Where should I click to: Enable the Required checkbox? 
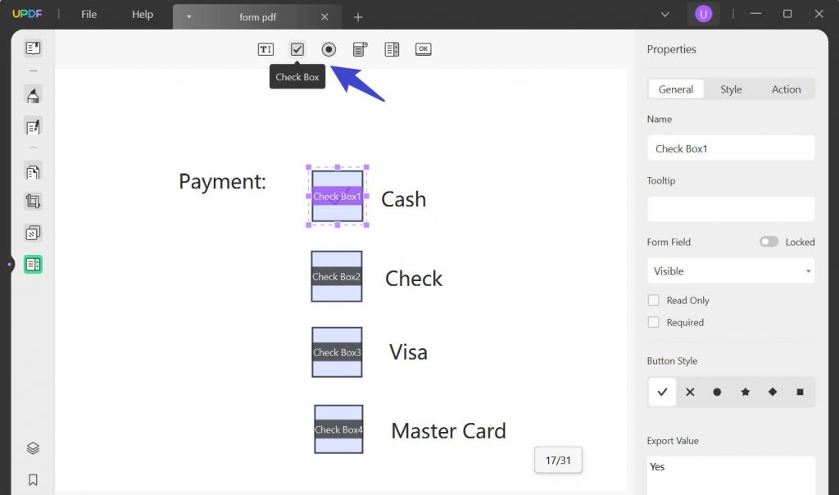click(x=654, y=322)
